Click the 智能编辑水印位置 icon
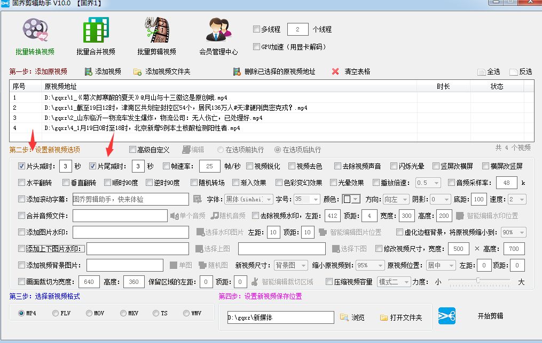 (x=460, y=216)
